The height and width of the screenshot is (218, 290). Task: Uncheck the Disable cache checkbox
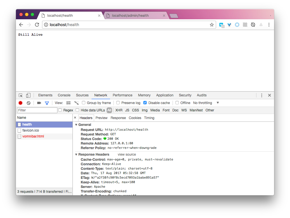[145, 103]
